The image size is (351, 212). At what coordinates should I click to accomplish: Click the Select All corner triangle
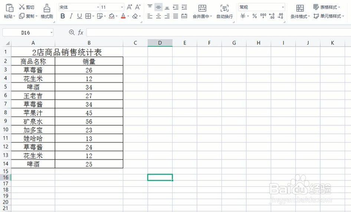pyautogui.click(x=7, y=43)
